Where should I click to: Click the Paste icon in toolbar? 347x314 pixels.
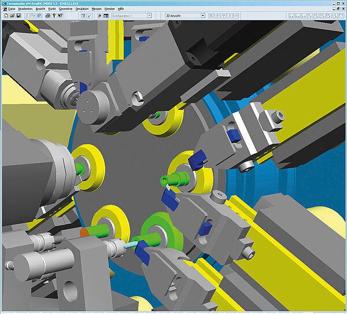tap(38, 16)
